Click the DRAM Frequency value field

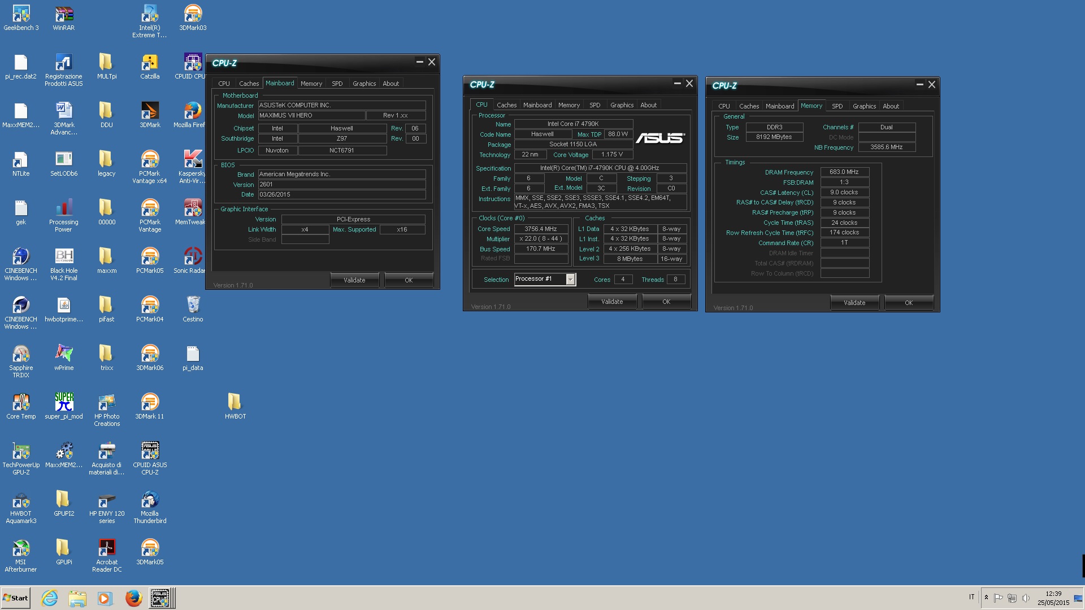844,172
